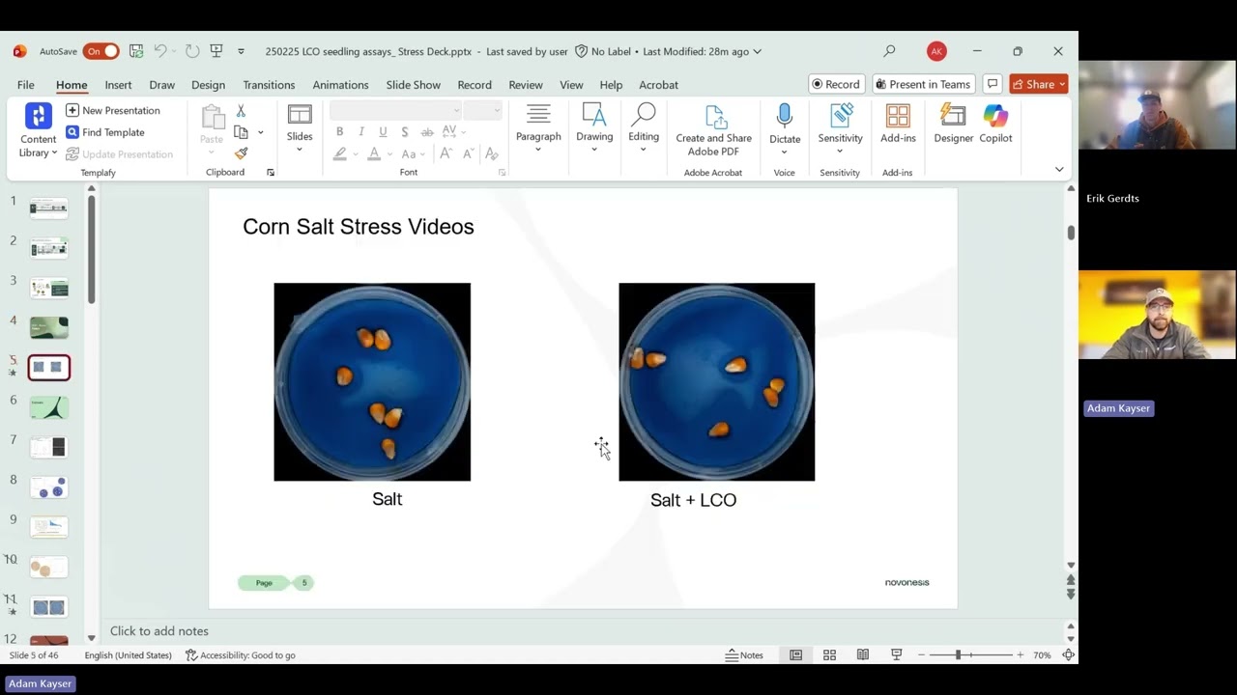1237x695 pixels.
Task: Click Find Template button
Action: [x=105, y=132]
